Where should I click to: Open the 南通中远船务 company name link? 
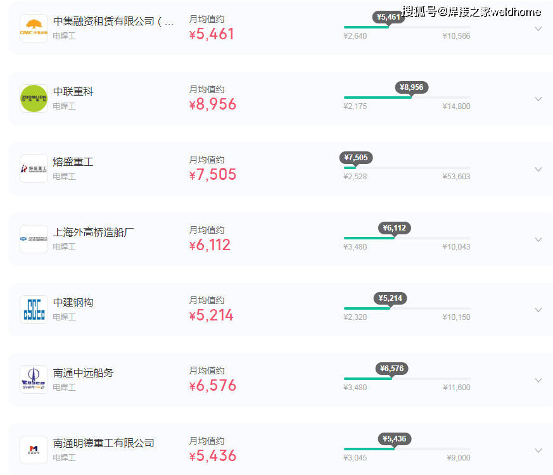(83, 373)
